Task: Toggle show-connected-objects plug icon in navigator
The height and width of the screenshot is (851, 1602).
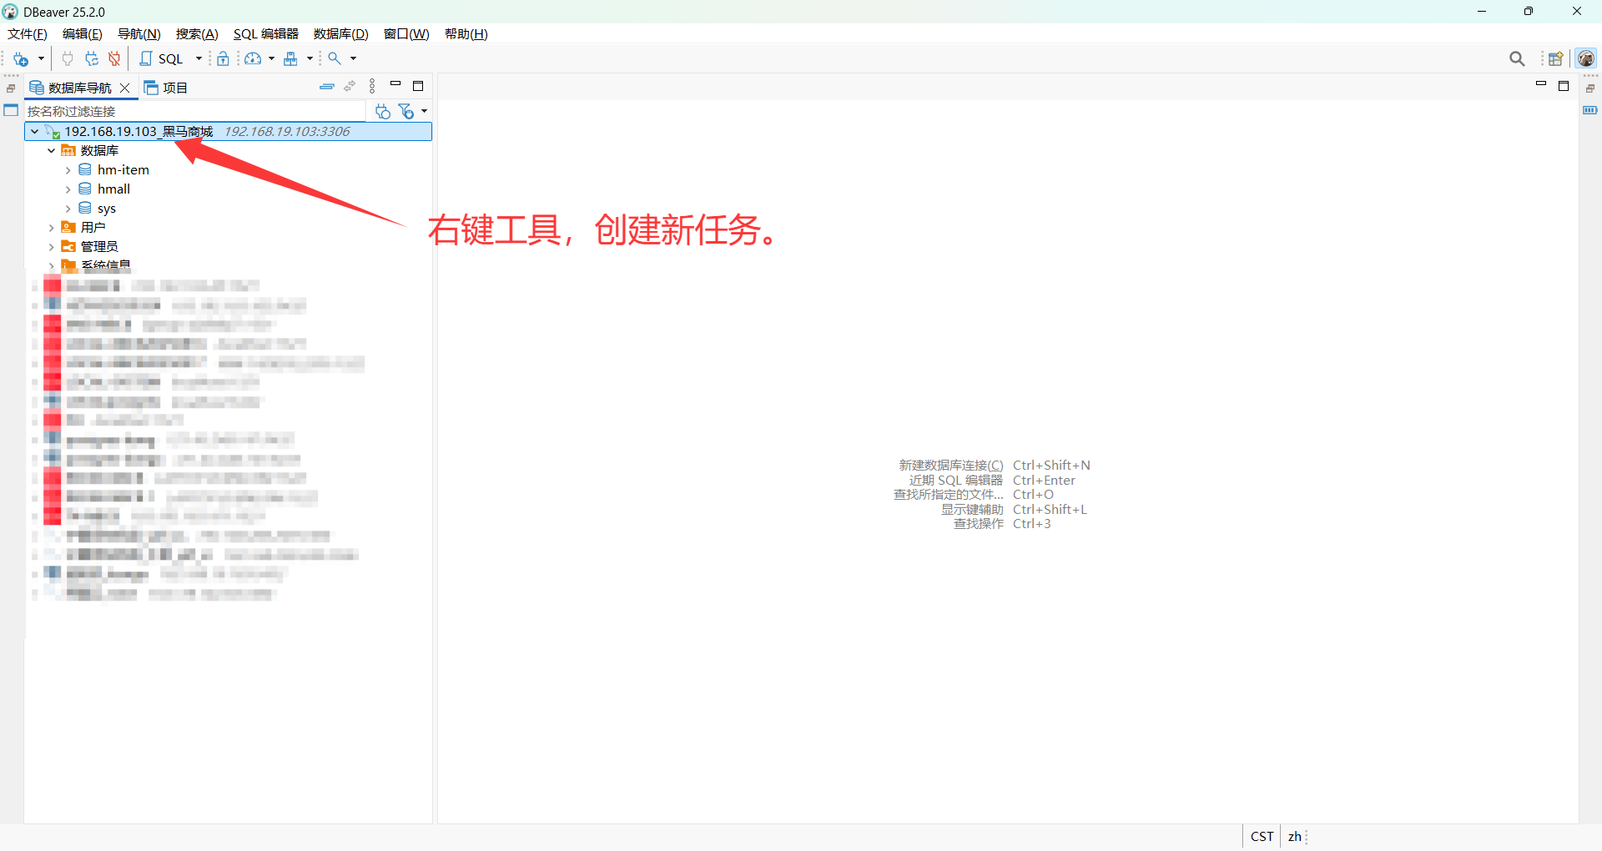Action: [x=382, y=111]
